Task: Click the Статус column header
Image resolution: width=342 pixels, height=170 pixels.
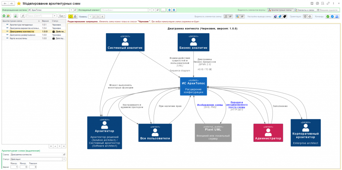Action: [58, 21]
